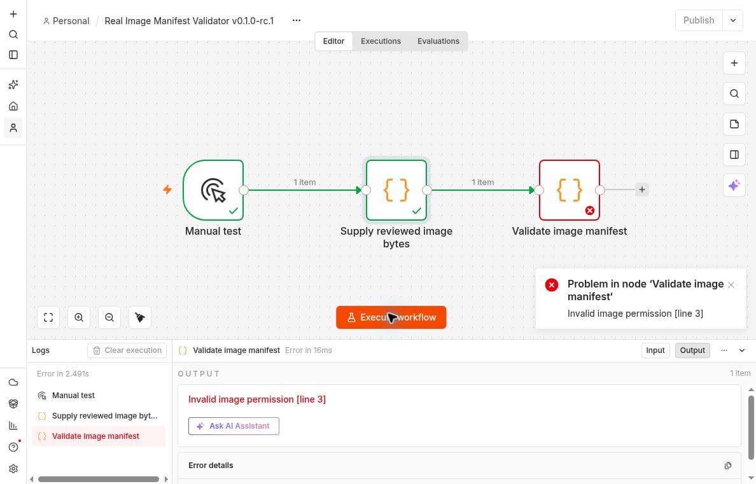Switch to the Executions tab
The height and width of the screenshot is (484, 756).
click(381, 41)
